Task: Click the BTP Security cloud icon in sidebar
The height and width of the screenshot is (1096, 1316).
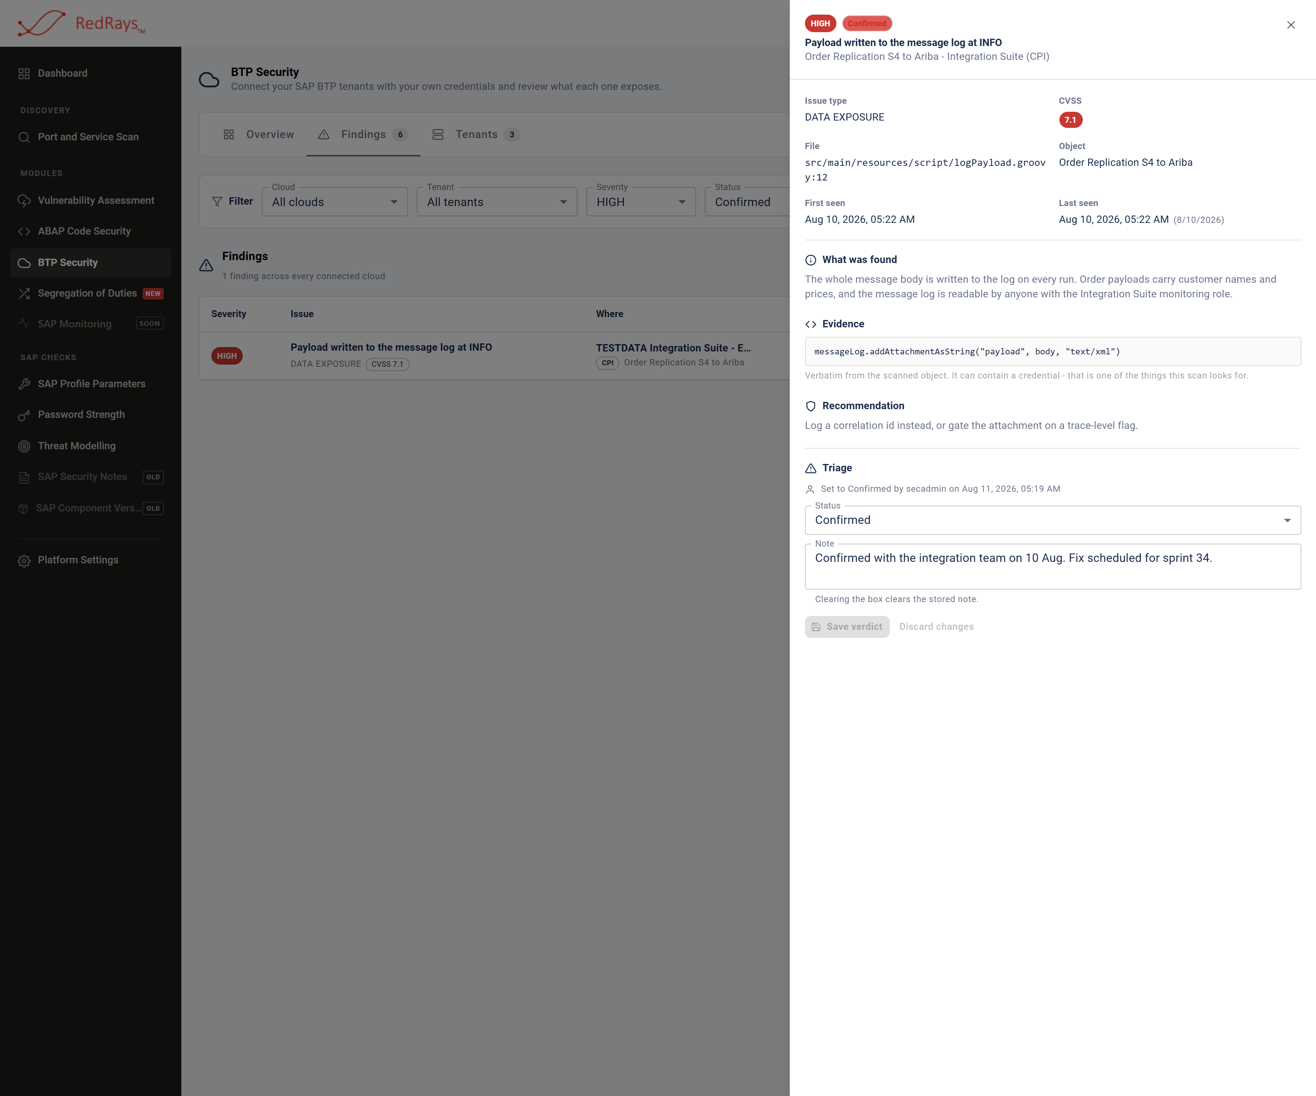Action: point(24,263)
